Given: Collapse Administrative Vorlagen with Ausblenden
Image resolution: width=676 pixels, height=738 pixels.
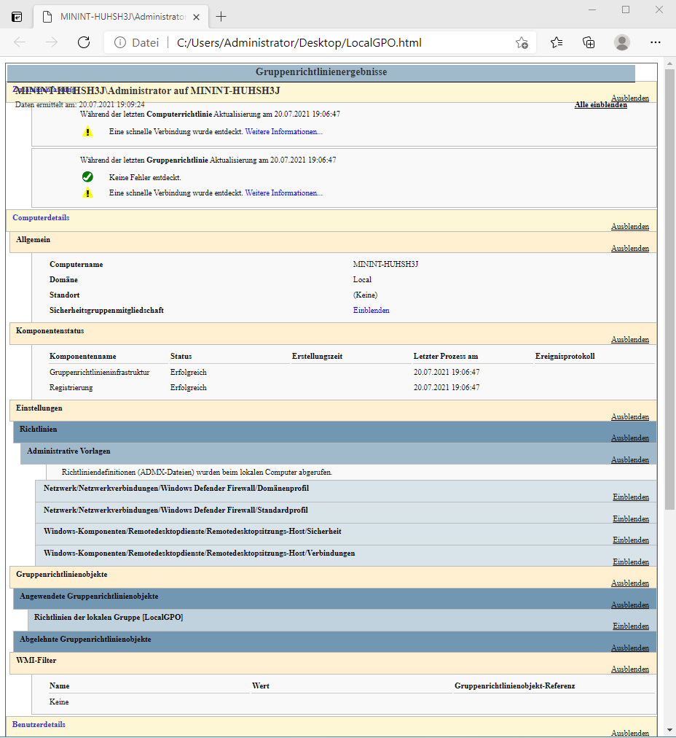Looking at the screenshot, I should click(630, 459).
